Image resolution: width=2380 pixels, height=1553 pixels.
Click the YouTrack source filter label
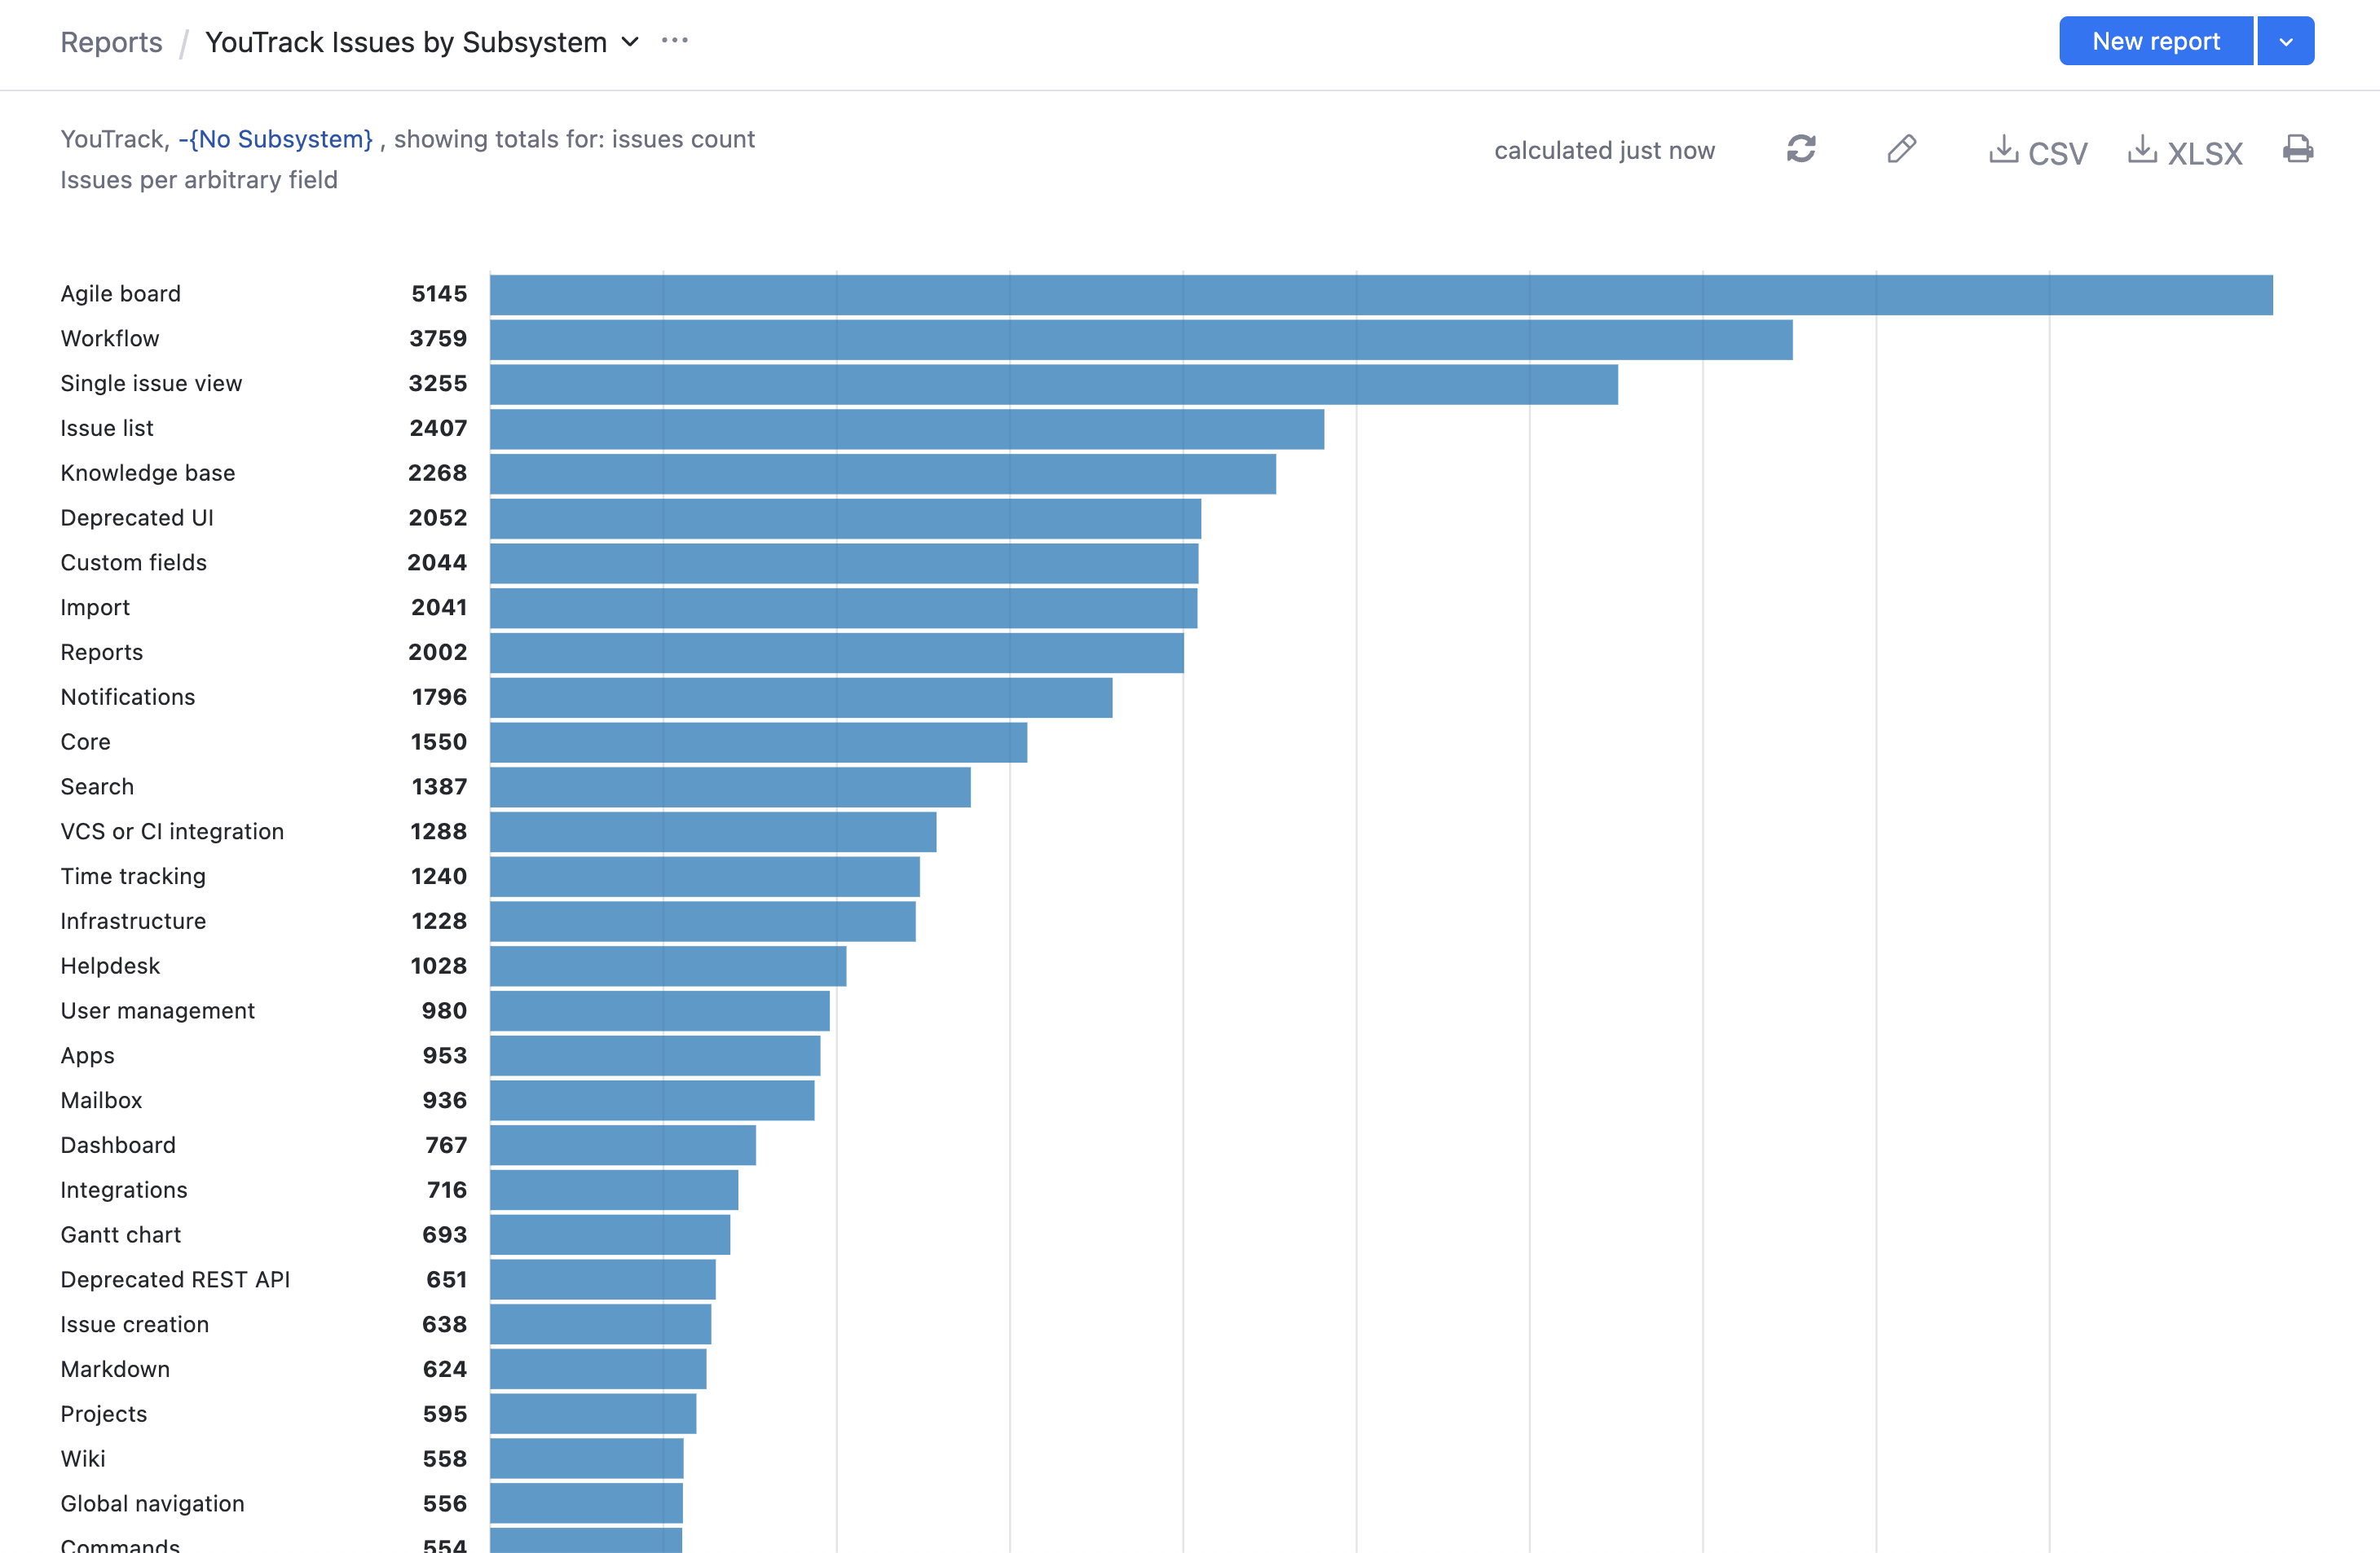[x=112, y=137]
